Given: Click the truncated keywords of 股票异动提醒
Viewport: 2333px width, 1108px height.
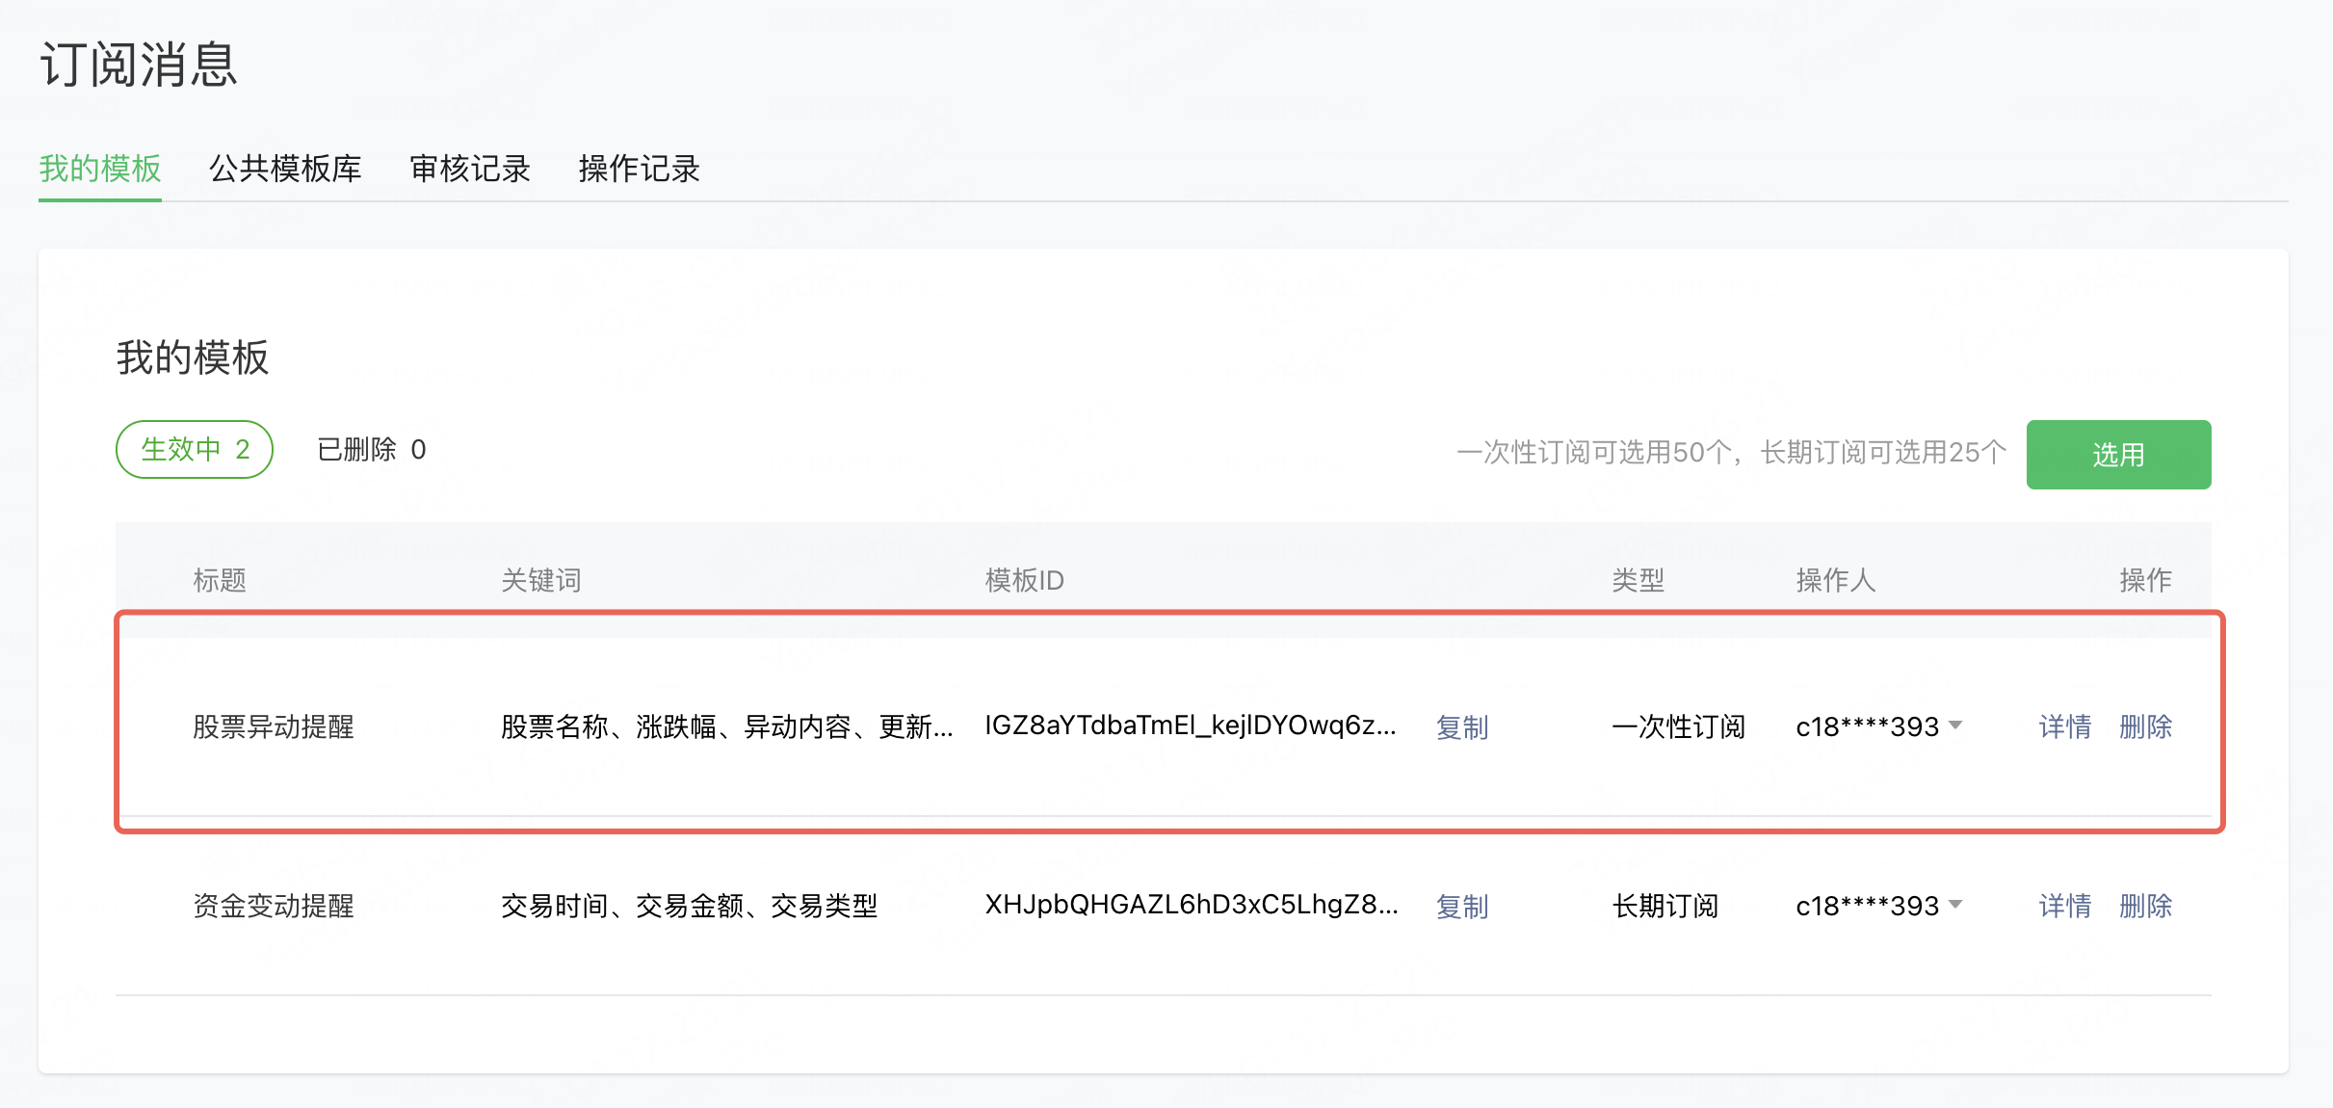Looking at the screenshot, I should coord(726,726).
